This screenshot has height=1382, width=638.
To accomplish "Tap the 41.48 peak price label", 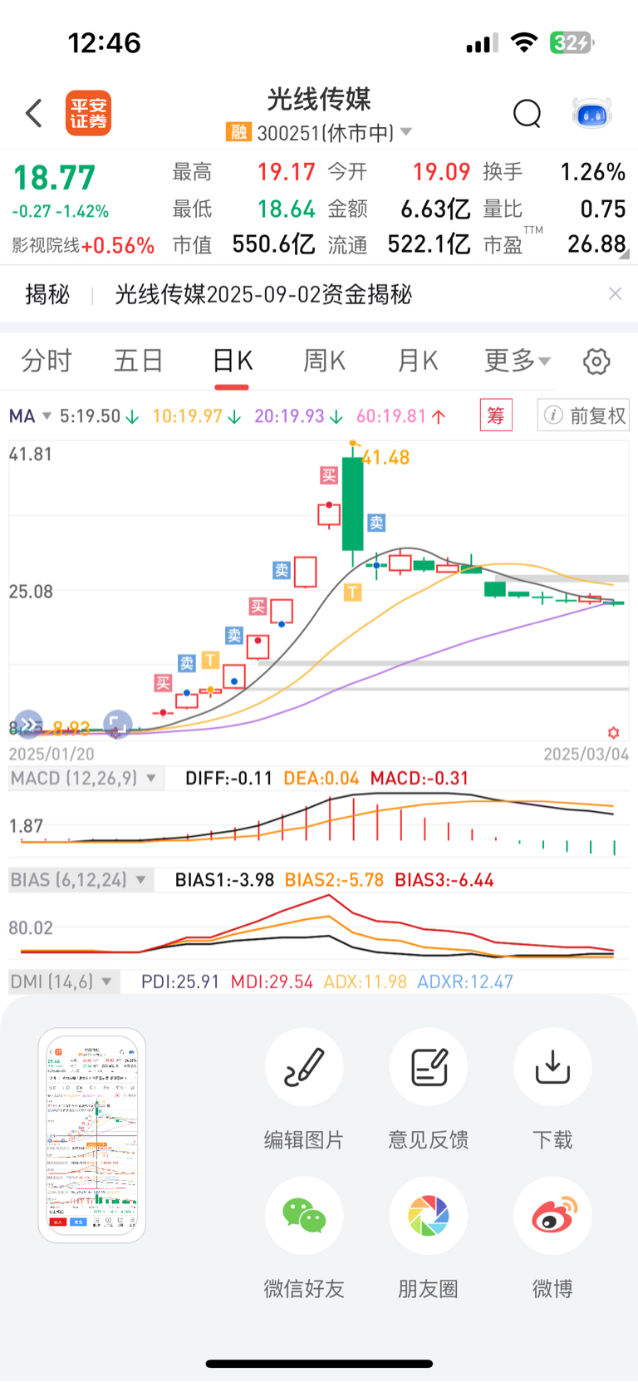I will tap(386, 457).
